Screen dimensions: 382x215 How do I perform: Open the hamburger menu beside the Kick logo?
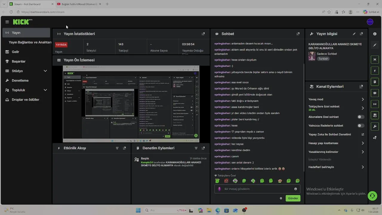coord(7,22)
